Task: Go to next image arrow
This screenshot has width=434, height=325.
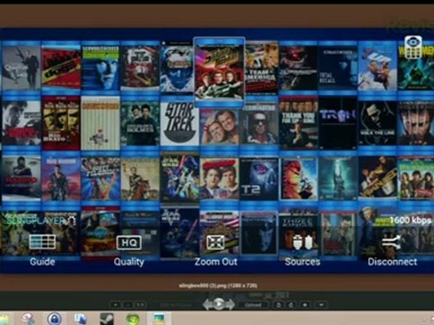Action: click(230, 304)
